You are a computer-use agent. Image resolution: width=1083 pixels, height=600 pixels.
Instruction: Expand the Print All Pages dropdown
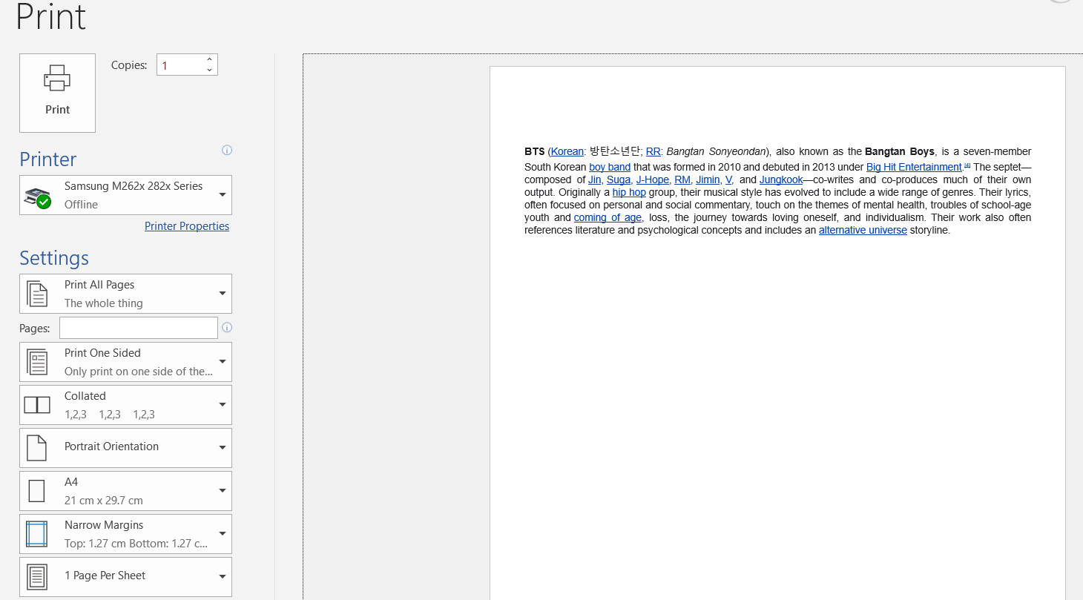click(x=125, y=294)
